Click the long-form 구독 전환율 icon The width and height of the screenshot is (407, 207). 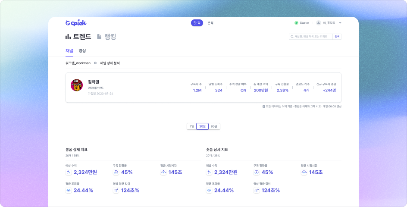click(116, 172)
